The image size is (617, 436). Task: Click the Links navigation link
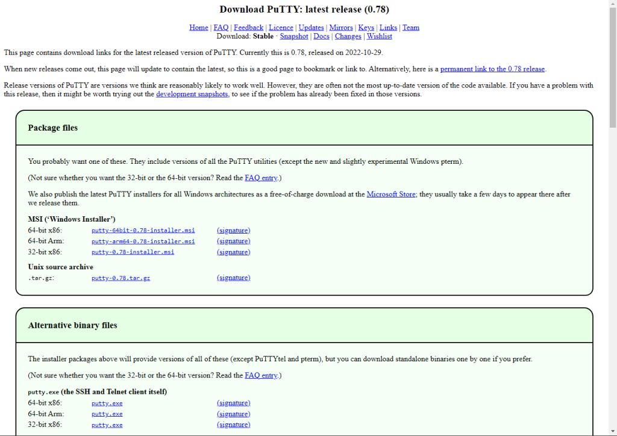[388, 28]
